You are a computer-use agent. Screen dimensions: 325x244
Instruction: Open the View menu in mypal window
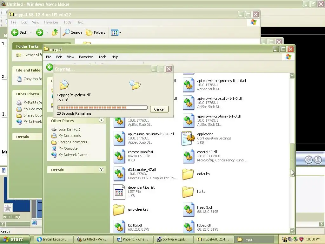pyautogui.click(x=70, y=57)
